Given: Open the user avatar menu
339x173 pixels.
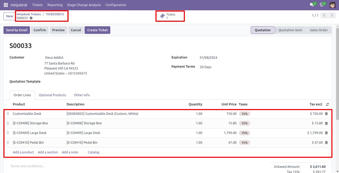Looking at the screenshot, I should click(x=332, y=5).
